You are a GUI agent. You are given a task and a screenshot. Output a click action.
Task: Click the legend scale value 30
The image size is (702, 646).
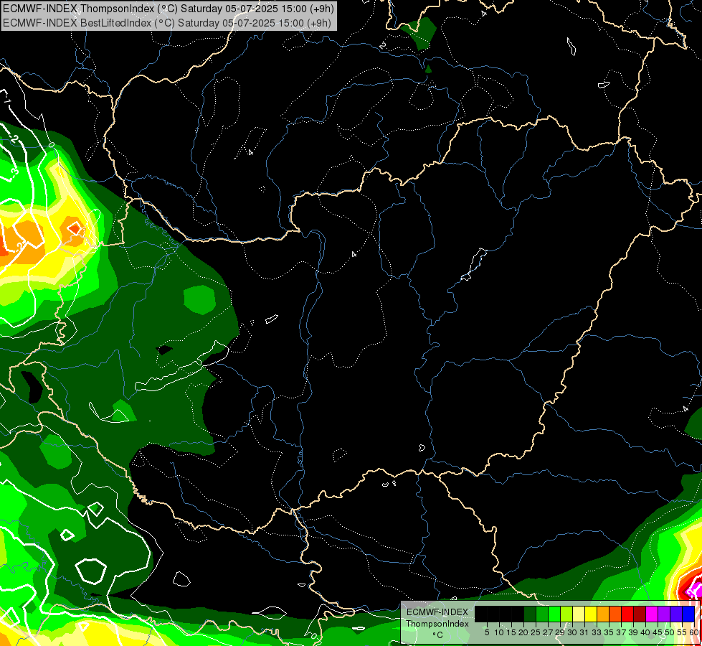[572, 632]
